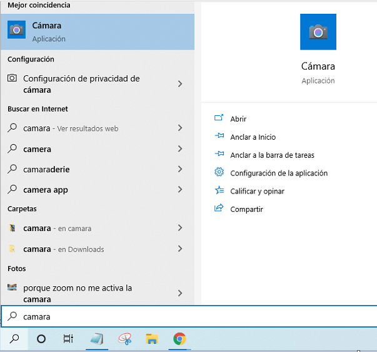The image size is (377, 352).
Task: Open Task View on taskbar
Action: 68,339
